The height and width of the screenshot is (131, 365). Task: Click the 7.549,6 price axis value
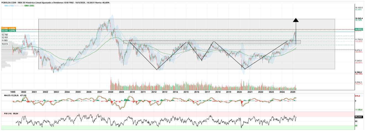click(359, 61)
